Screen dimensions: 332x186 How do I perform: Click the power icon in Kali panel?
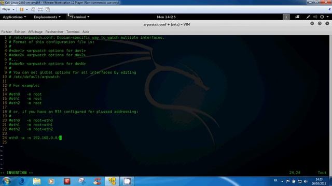(x=322, y=17)
